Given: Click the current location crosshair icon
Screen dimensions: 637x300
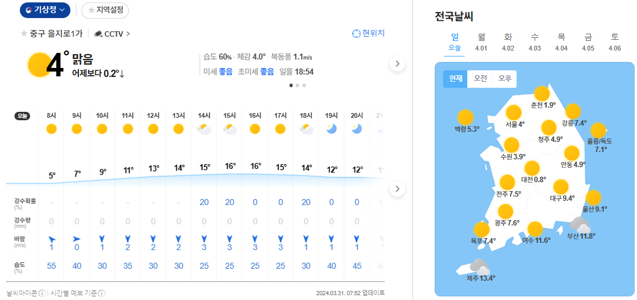Looking at the screenshot, I should (356, 34).
